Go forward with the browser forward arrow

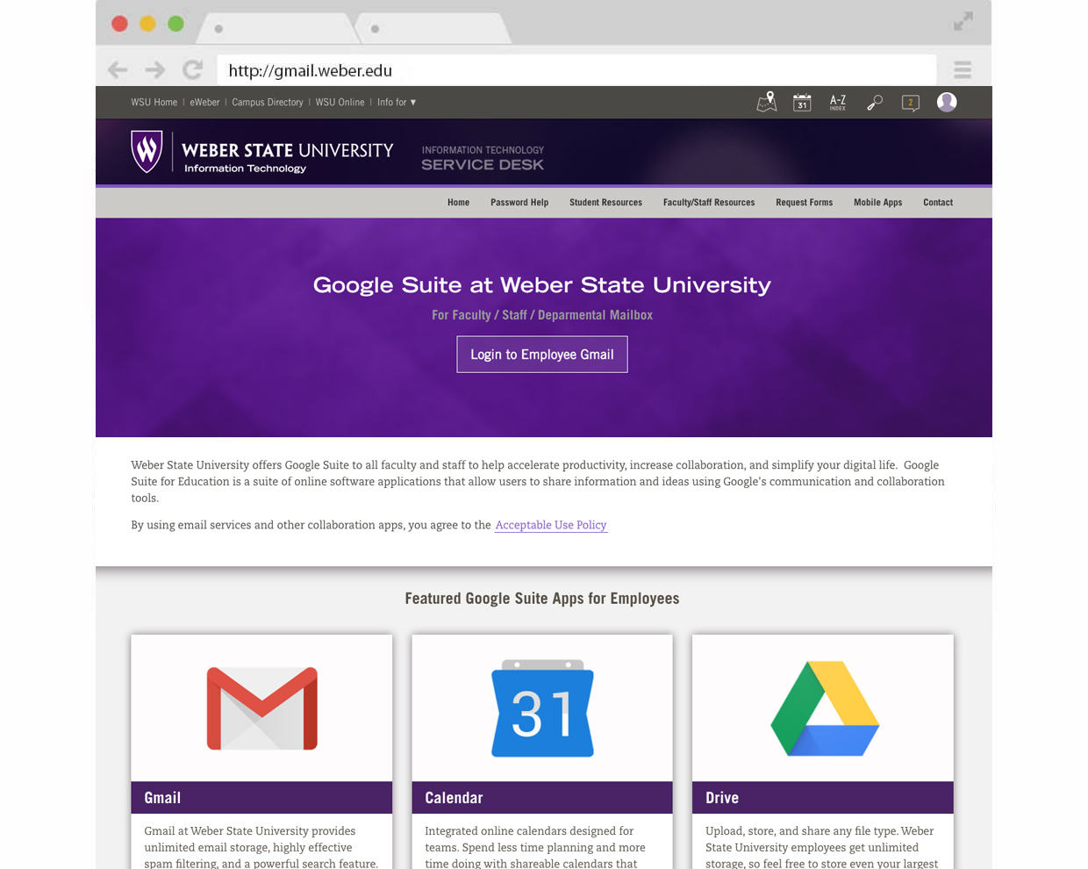coord(155,69)
